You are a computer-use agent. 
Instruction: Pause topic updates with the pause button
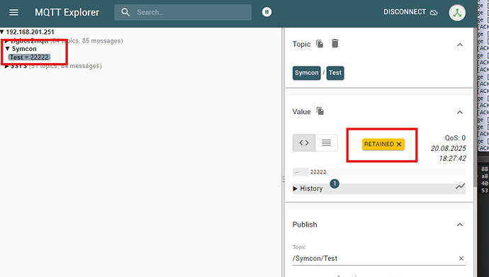point(266,12)
